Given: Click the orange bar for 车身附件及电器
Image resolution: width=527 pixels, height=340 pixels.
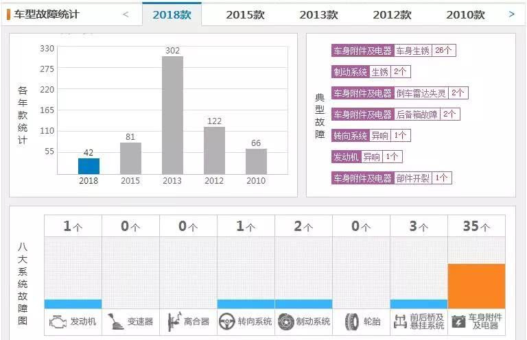Looking at the screenshot, I should [476, 286].
